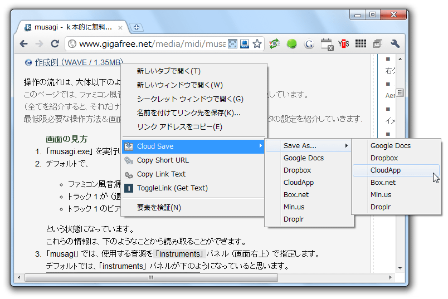Click the 画面の見方 heading text
The height and width of the screenshot is (299, 448).
(x=66, y=139)
